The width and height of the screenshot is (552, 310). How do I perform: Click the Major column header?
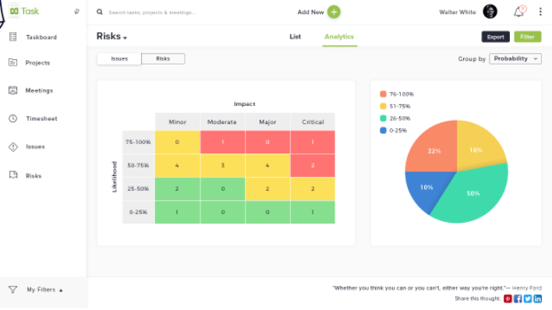tap(267, 122)
